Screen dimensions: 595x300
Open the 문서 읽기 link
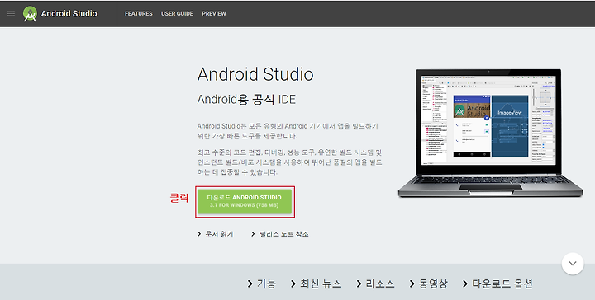(215, 234)
